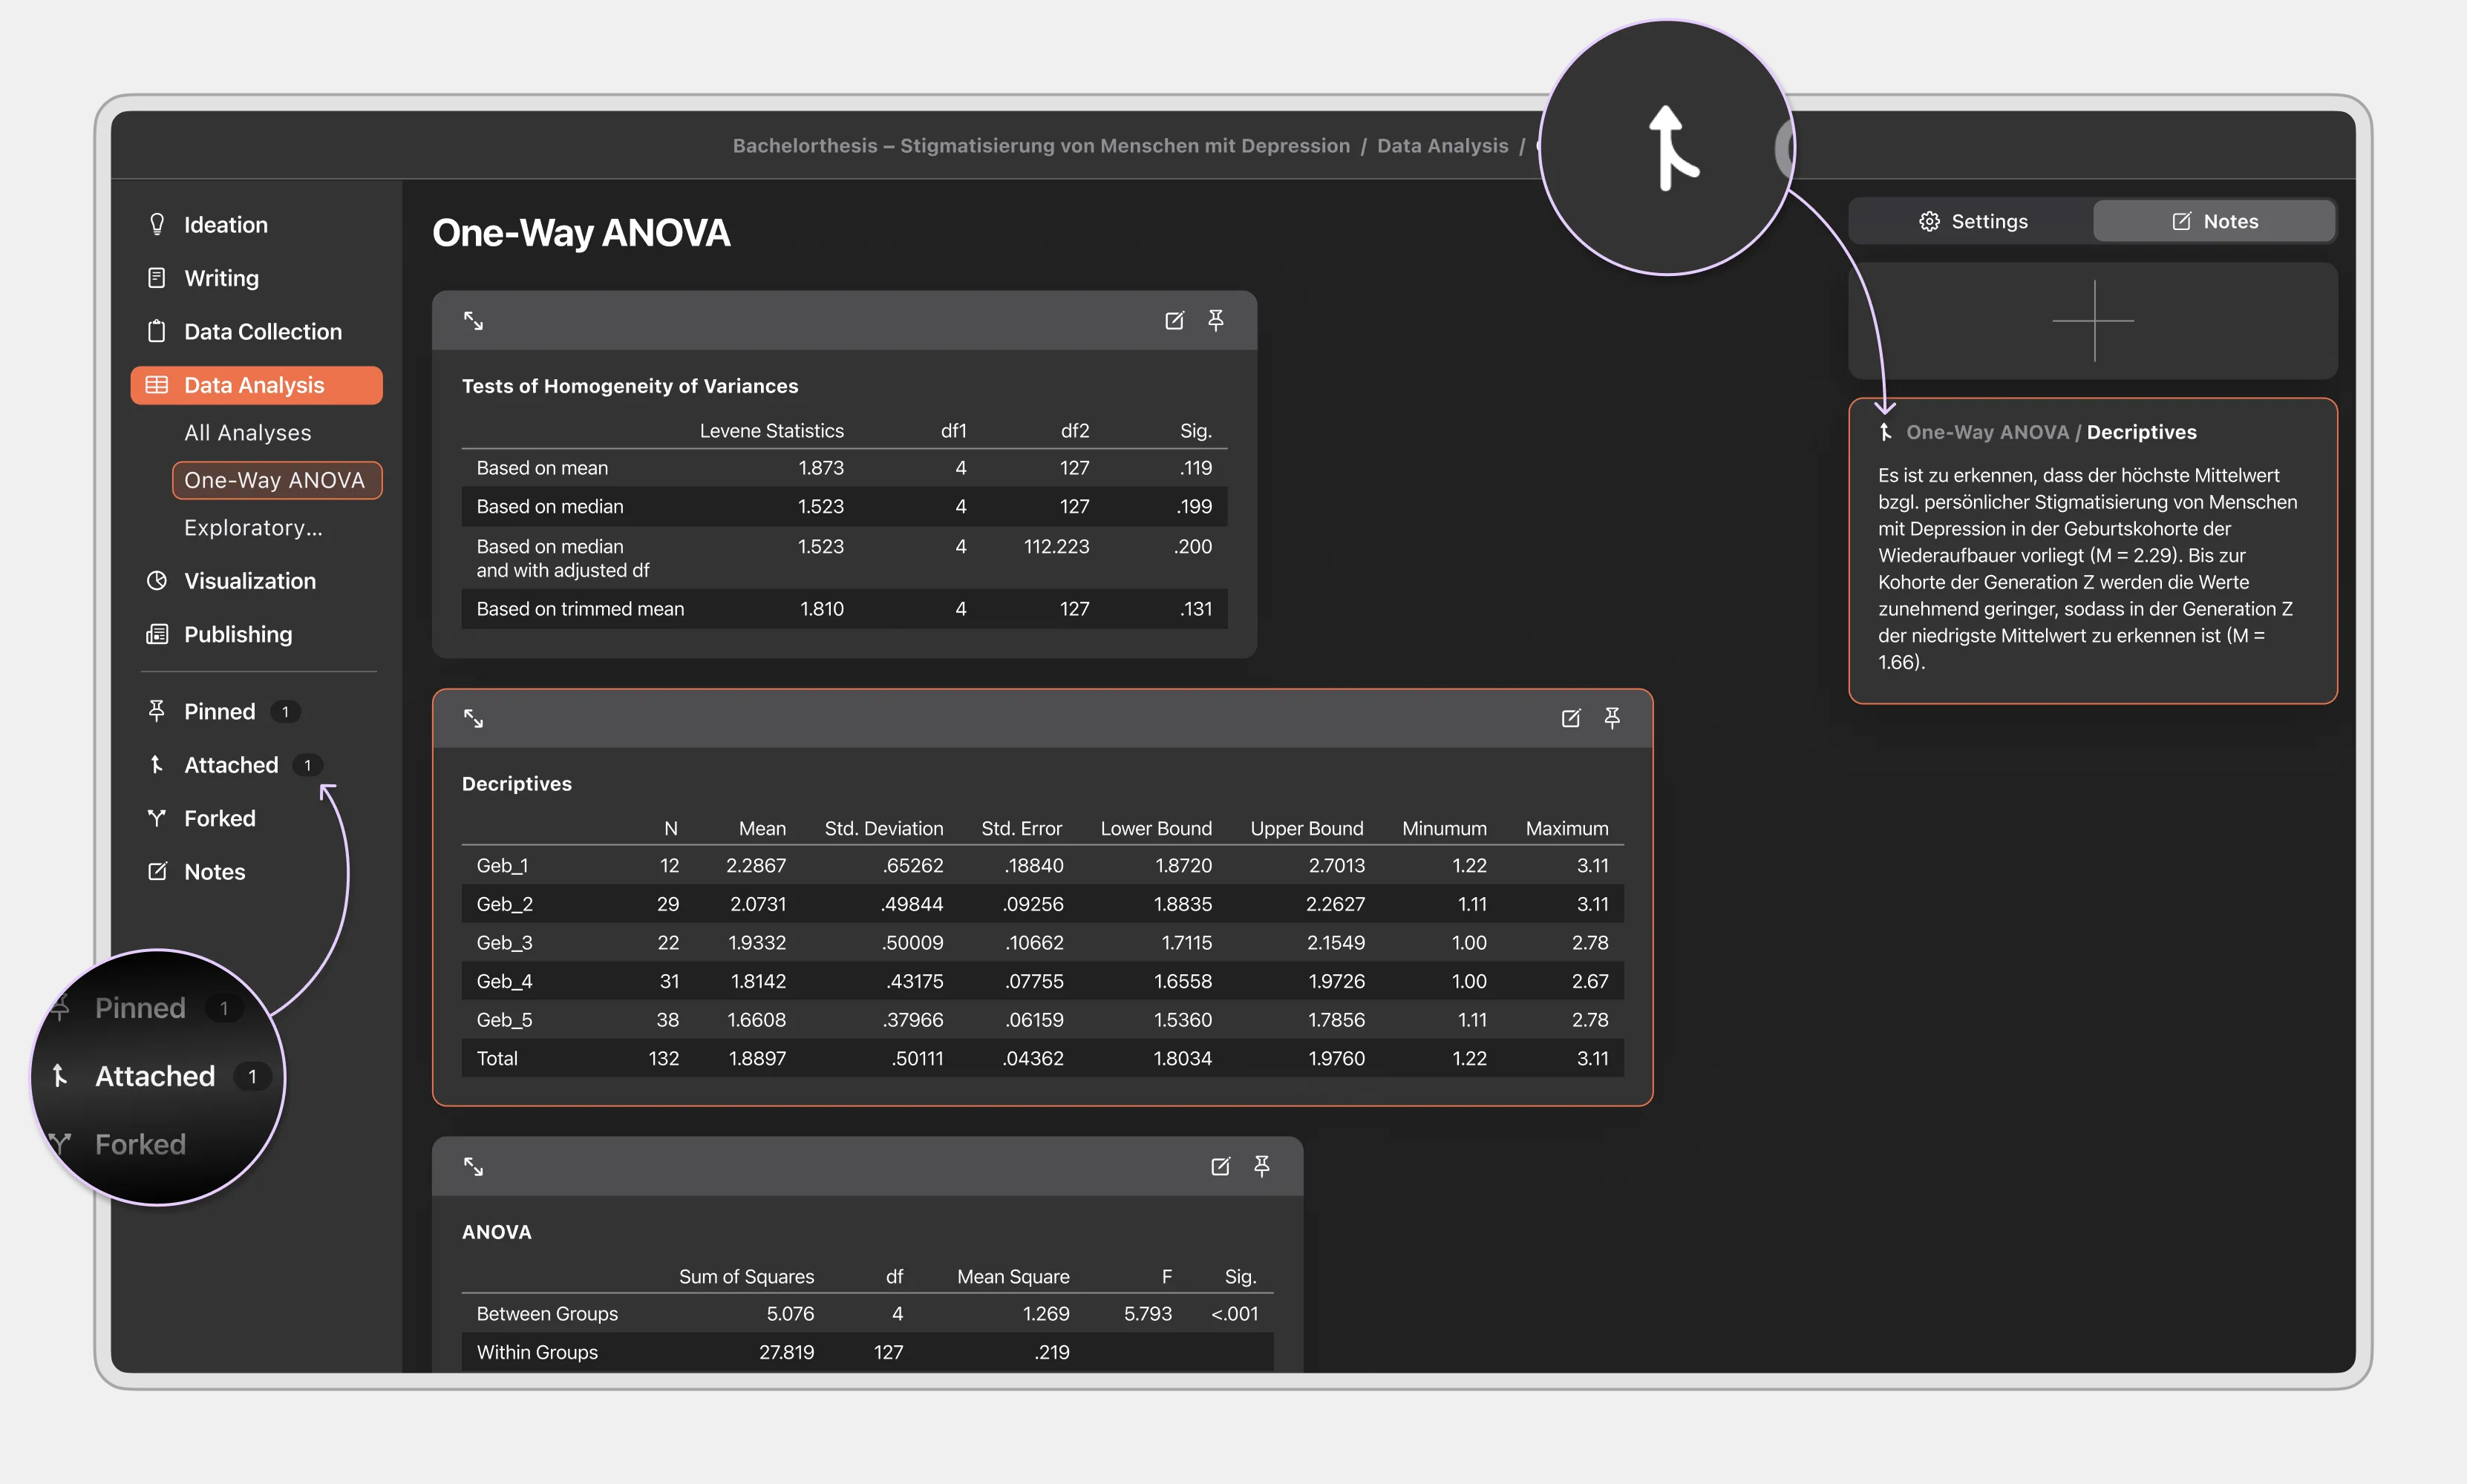Pin the Decriptives table card
The width and height of the screenshot is (2467, 1484).
[x=1612, y=718]
